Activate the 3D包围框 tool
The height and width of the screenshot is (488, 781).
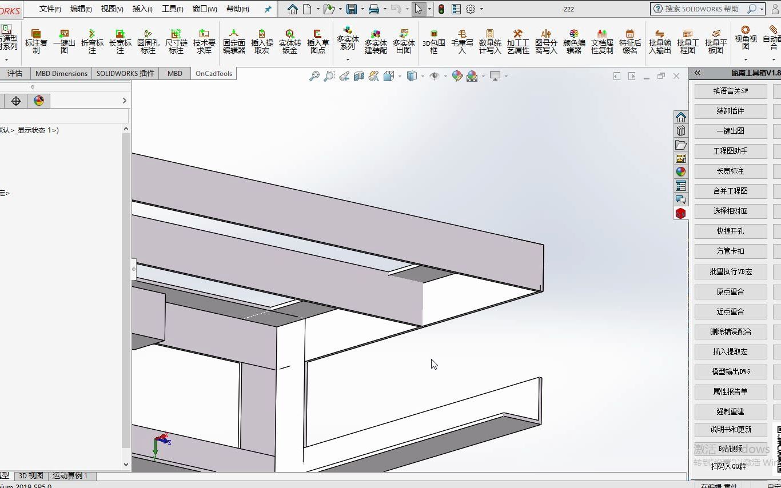coord(433,41)
